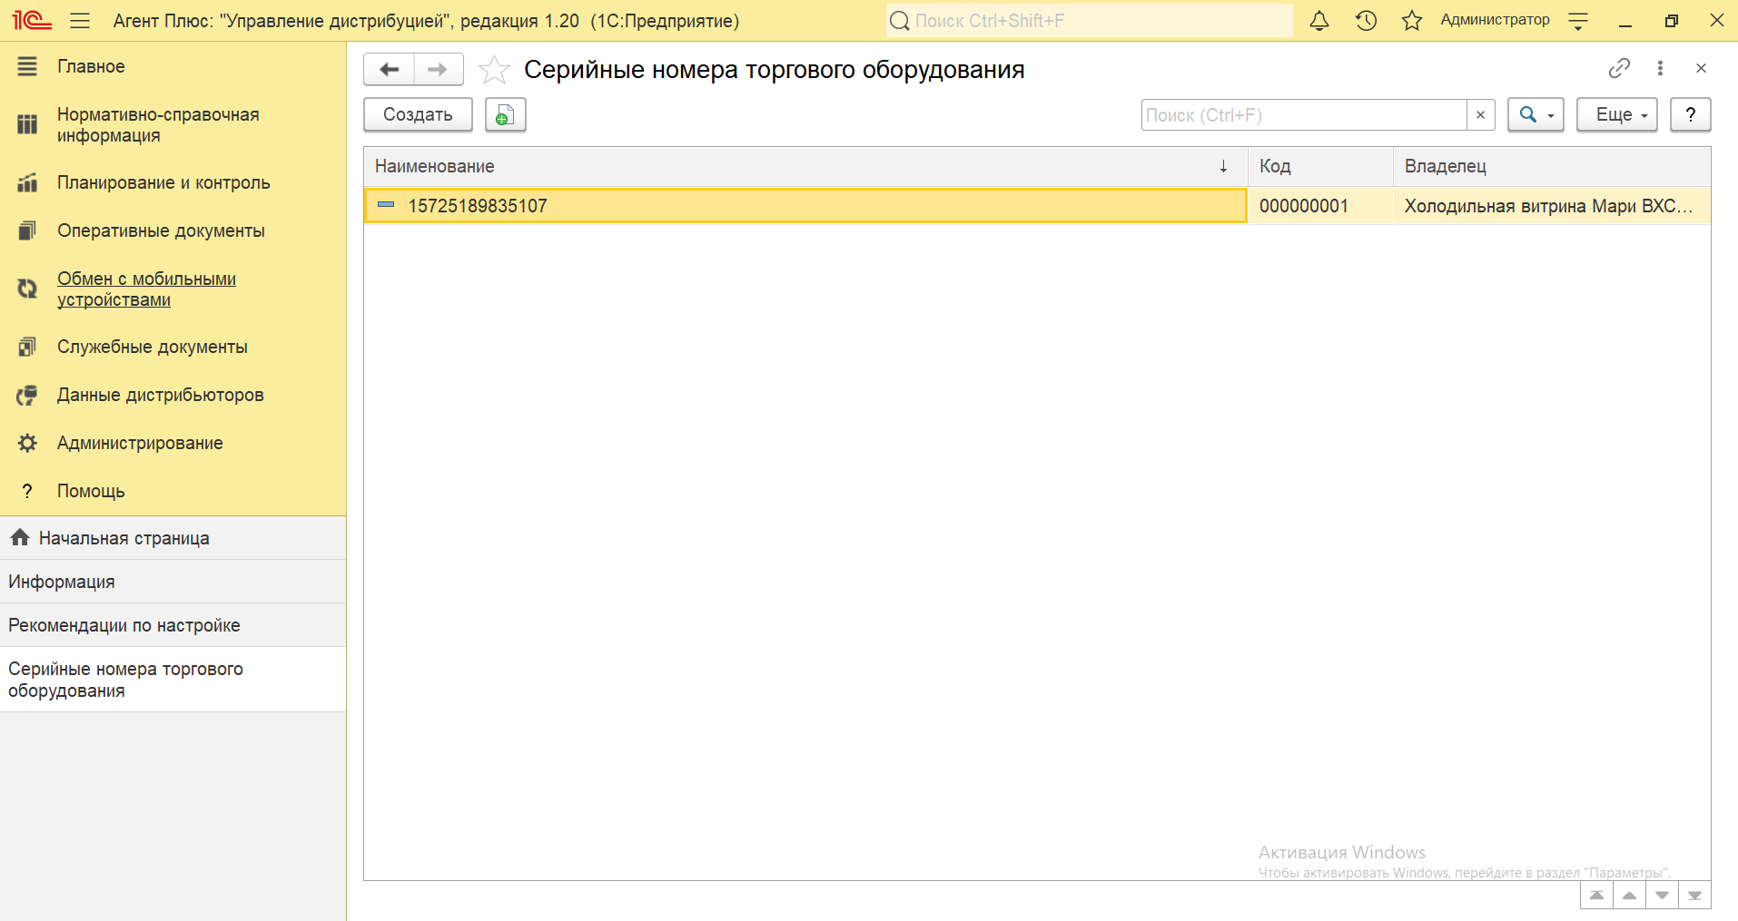Image resolution: width=1738 pixels, height=921 pixels.
Task: Open Администрирование section
Action: (173, 443)
